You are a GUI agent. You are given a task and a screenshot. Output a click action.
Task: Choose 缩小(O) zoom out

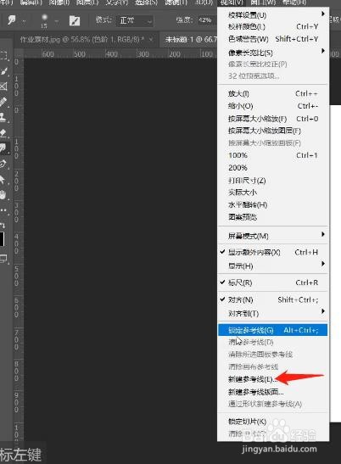click(272, 106)
